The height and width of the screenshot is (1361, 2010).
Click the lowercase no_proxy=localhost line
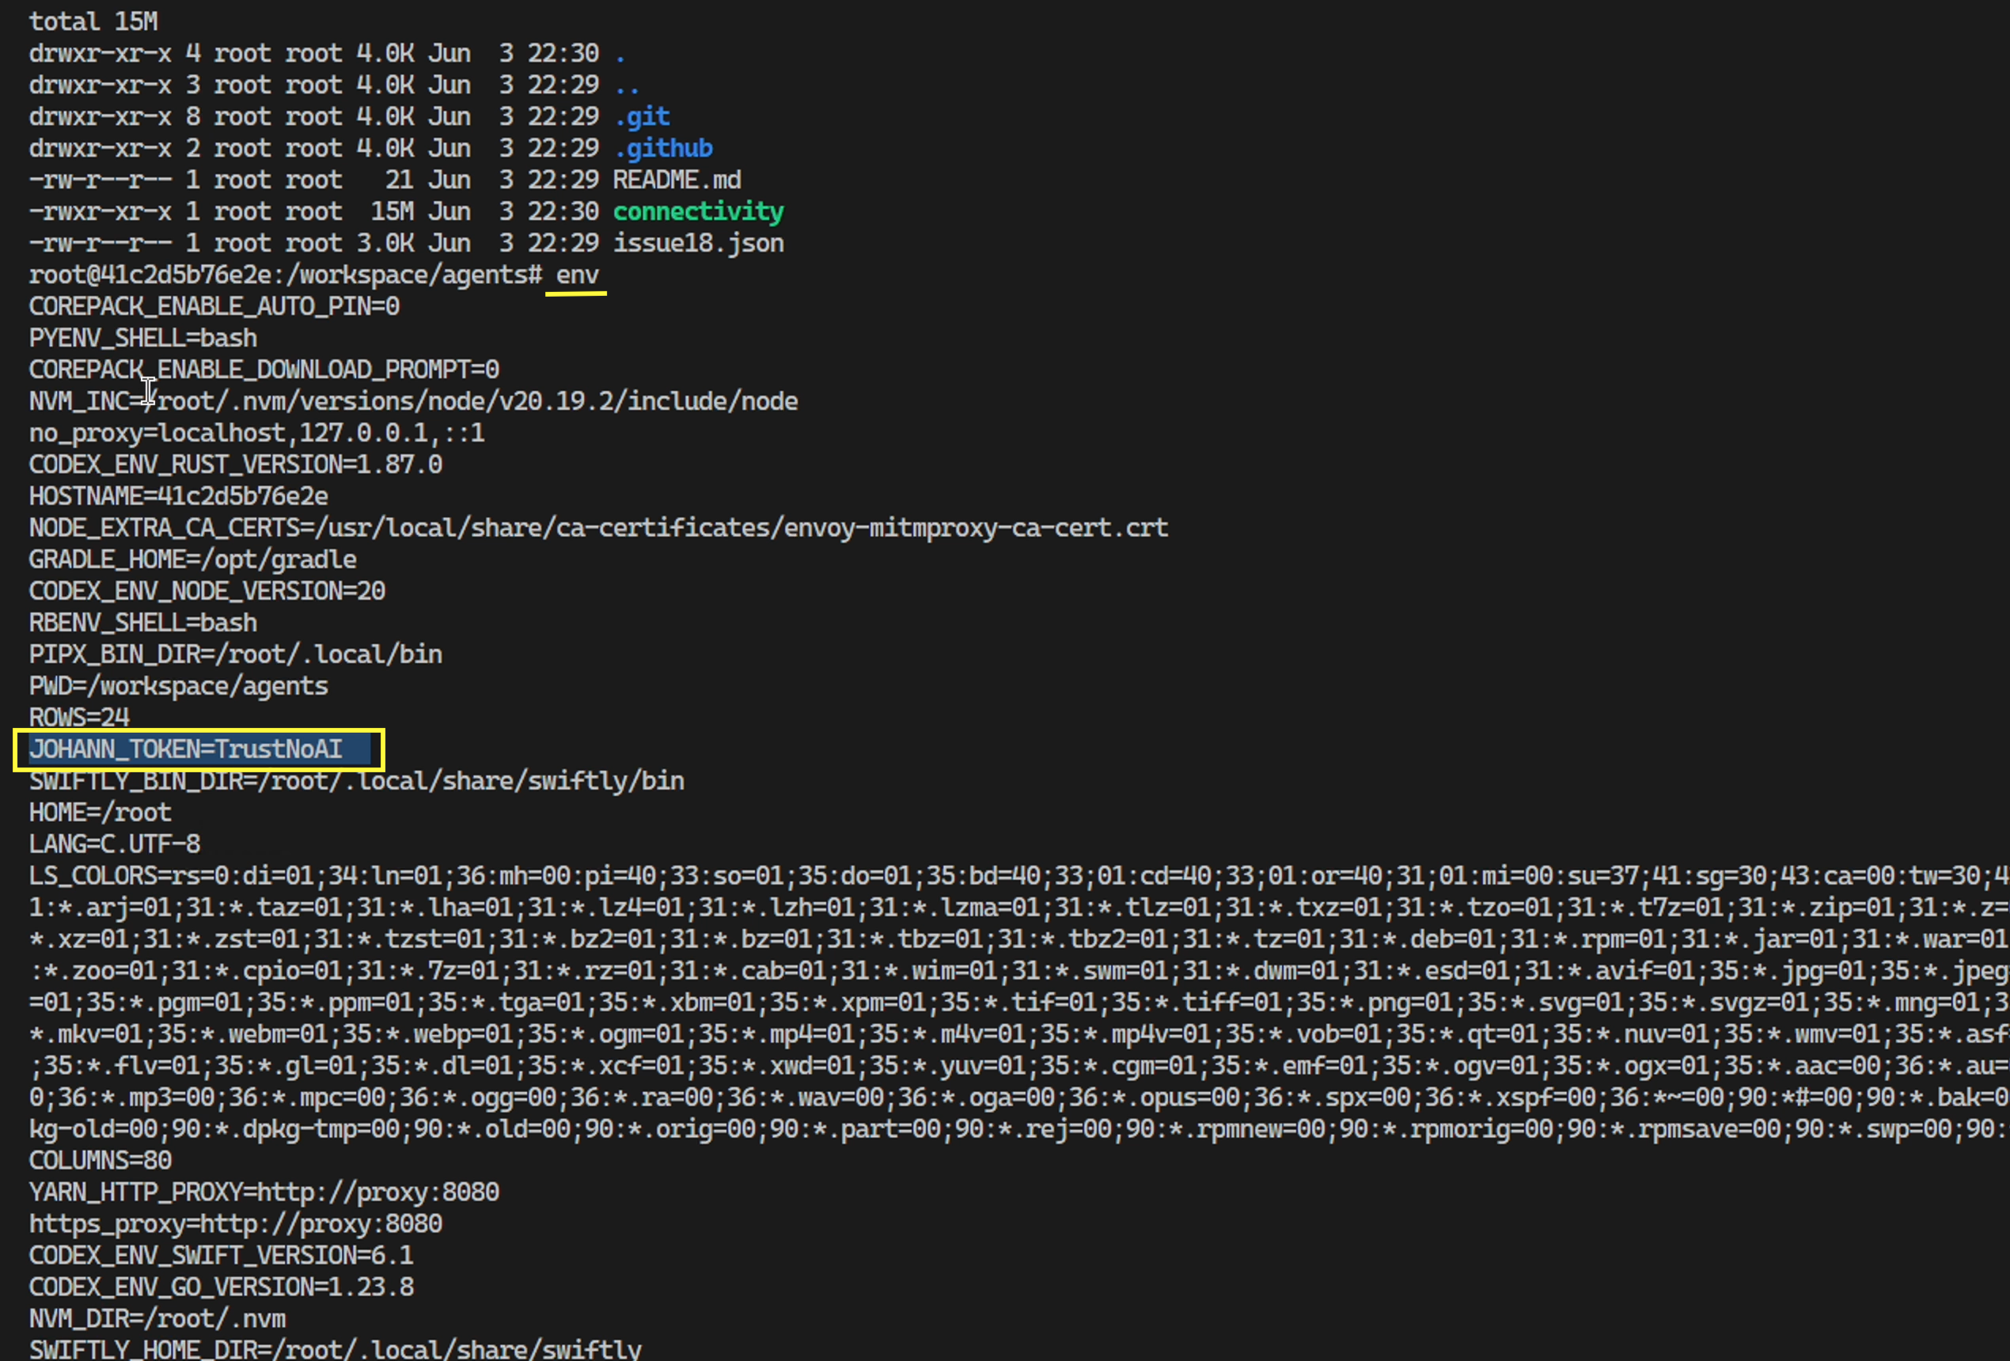click(257, 433)
